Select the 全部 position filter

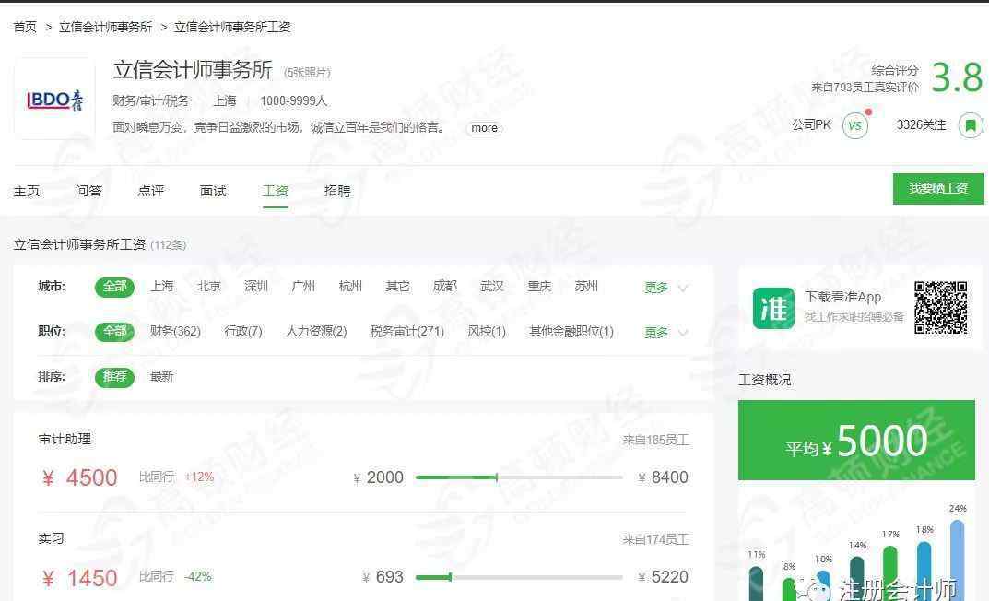[x=115, y=332]
